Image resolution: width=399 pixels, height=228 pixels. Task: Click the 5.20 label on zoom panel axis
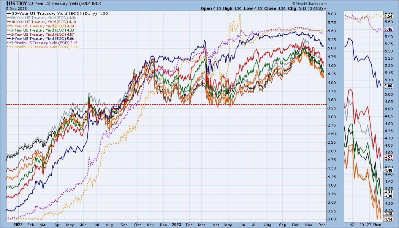(389, 66)
